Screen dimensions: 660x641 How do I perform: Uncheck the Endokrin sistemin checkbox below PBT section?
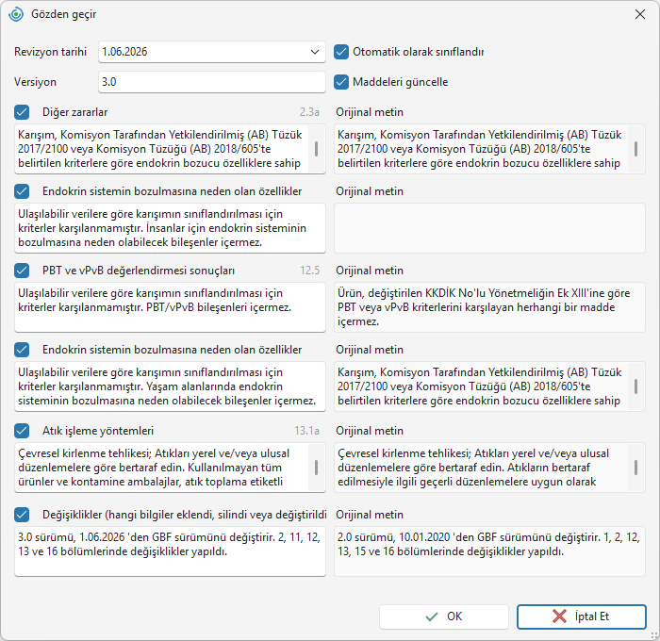(x=22, y=350)
